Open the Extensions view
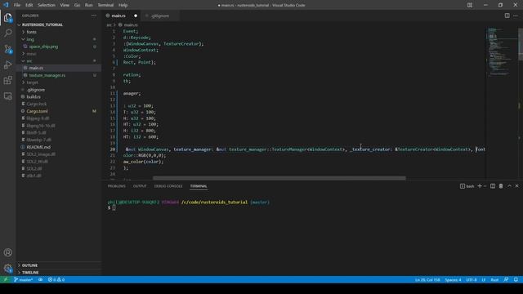Screen dimensions: 523x294 pos(7,80)
